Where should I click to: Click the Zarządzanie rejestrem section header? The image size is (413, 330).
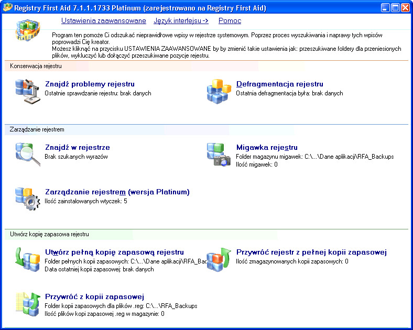pos(37,129)
